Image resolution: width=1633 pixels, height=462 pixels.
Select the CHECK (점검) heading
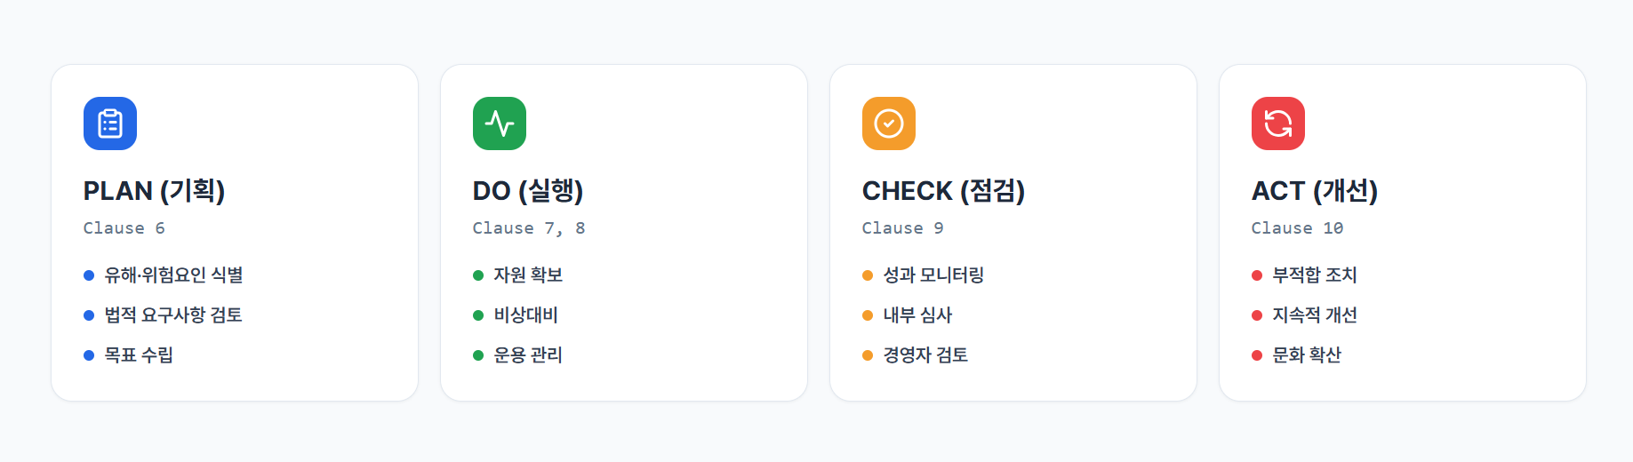coord(943,191)
